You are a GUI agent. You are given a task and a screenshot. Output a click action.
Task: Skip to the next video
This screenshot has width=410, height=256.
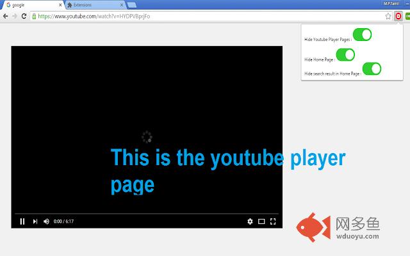pos(35,221)
